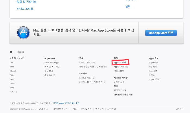Open the '법적 고지' legal notice link
This screenshot has height=113, width=190.
pyautogui.click(x=100, y=109)
